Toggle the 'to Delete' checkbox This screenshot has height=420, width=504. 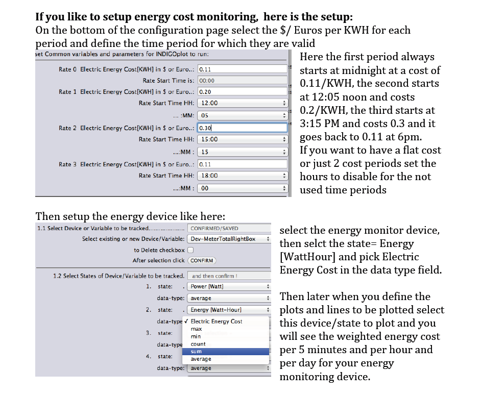click(190, 250)
